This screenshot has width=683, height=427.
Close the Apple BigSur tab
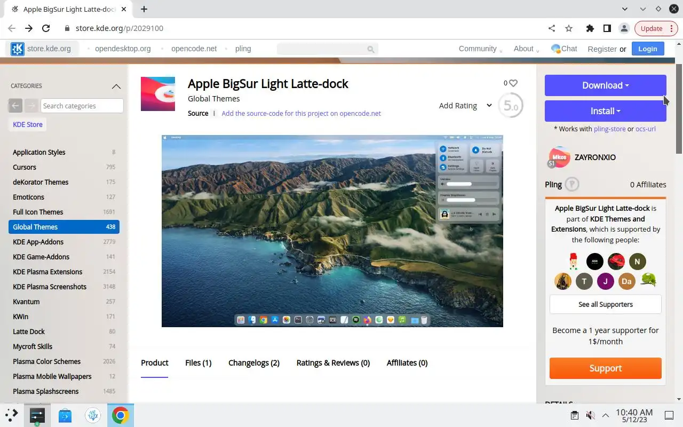pos(123,9)
